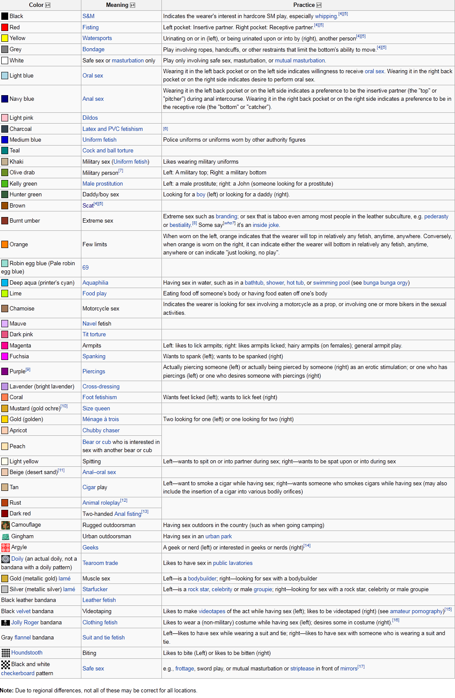Open the 'bodybuilder' link

202,579
